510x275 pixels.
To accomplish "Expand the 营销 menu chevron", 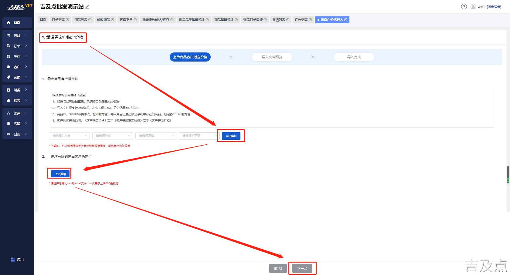I will point(26,77).
